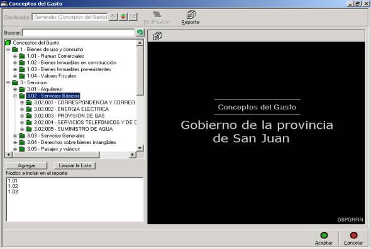Click the Agregar button
The width and height of the screenshot is (371, 249).
[26, 165]
